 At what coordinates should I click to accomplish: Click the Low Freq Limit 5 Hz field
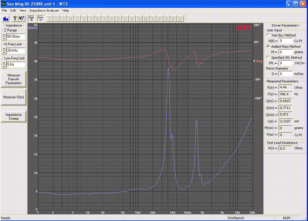click(16, 64)
